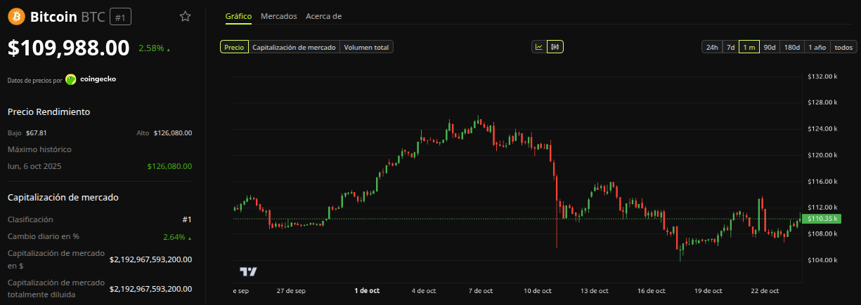Click the 2.58% price change indicator

(x=154, y=48)
